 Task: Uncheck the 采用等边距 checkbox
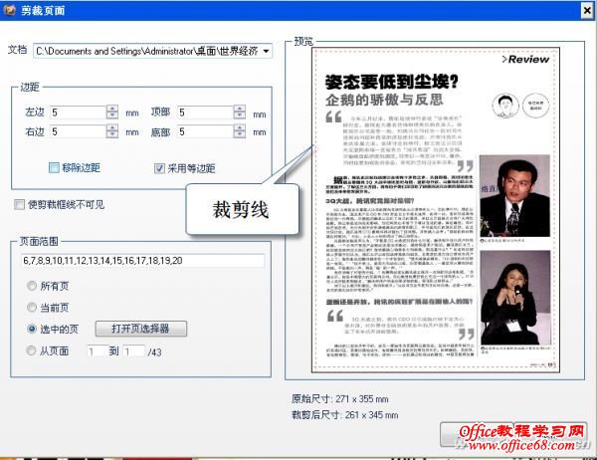coord(159,168)
